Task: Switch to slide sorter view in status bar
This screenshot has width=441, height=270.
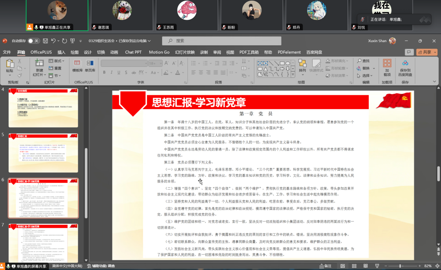Action: tap(354, 266)
